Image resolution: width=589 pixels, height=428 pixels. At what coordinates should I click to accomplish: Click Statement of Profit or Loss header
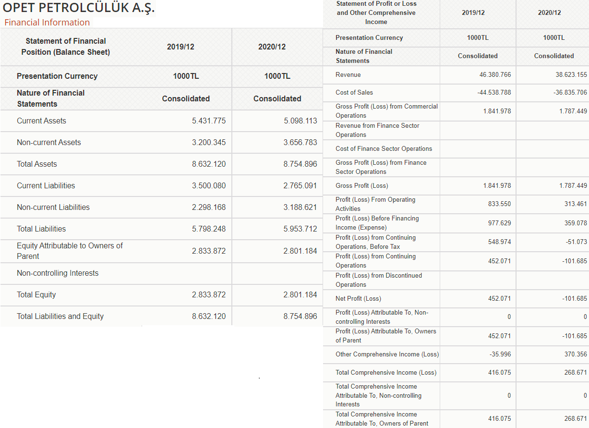coord(376,12)
